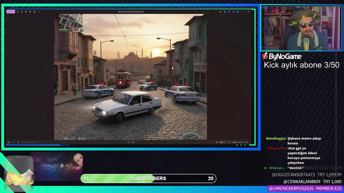
Task: Click the displayed Istanbul street image
Action: coord(131,77)
